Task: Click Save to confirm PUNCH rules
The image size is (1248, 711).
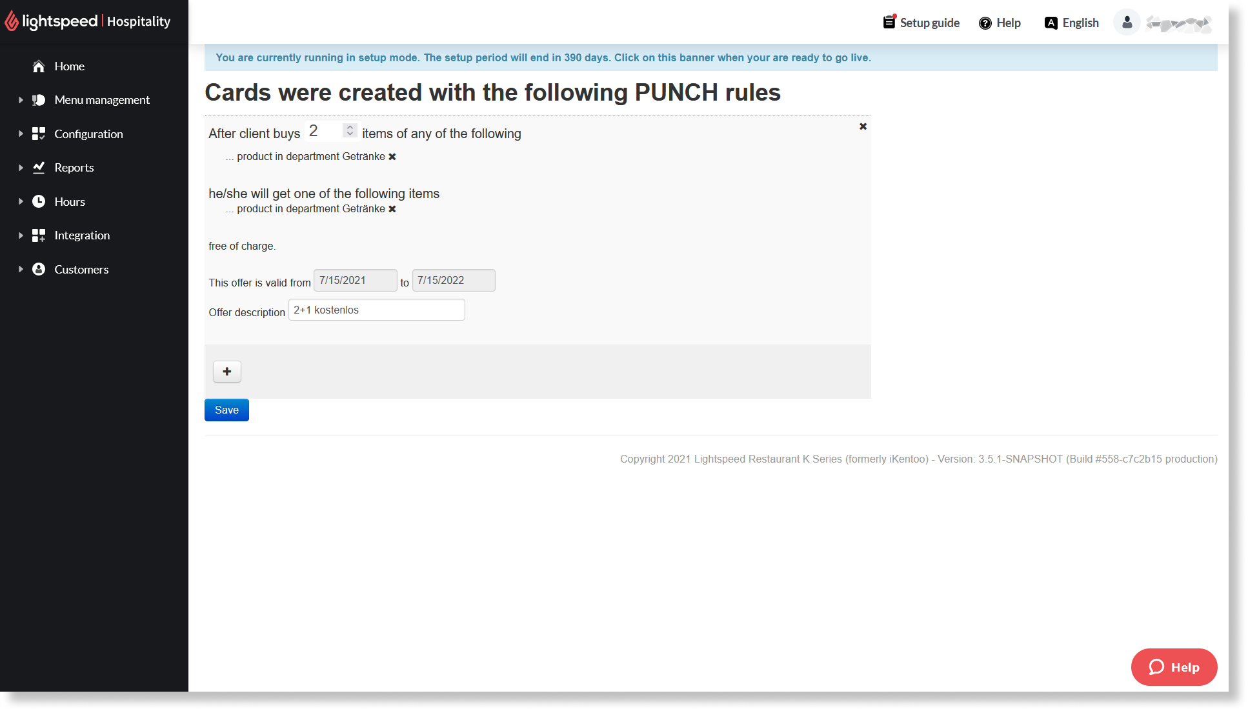Action: pos(226,410)
